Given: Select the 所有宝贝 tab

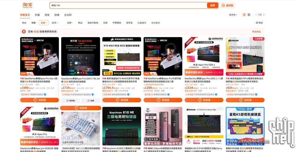Looking at the screenshot, I should click(x=25, y=15).
